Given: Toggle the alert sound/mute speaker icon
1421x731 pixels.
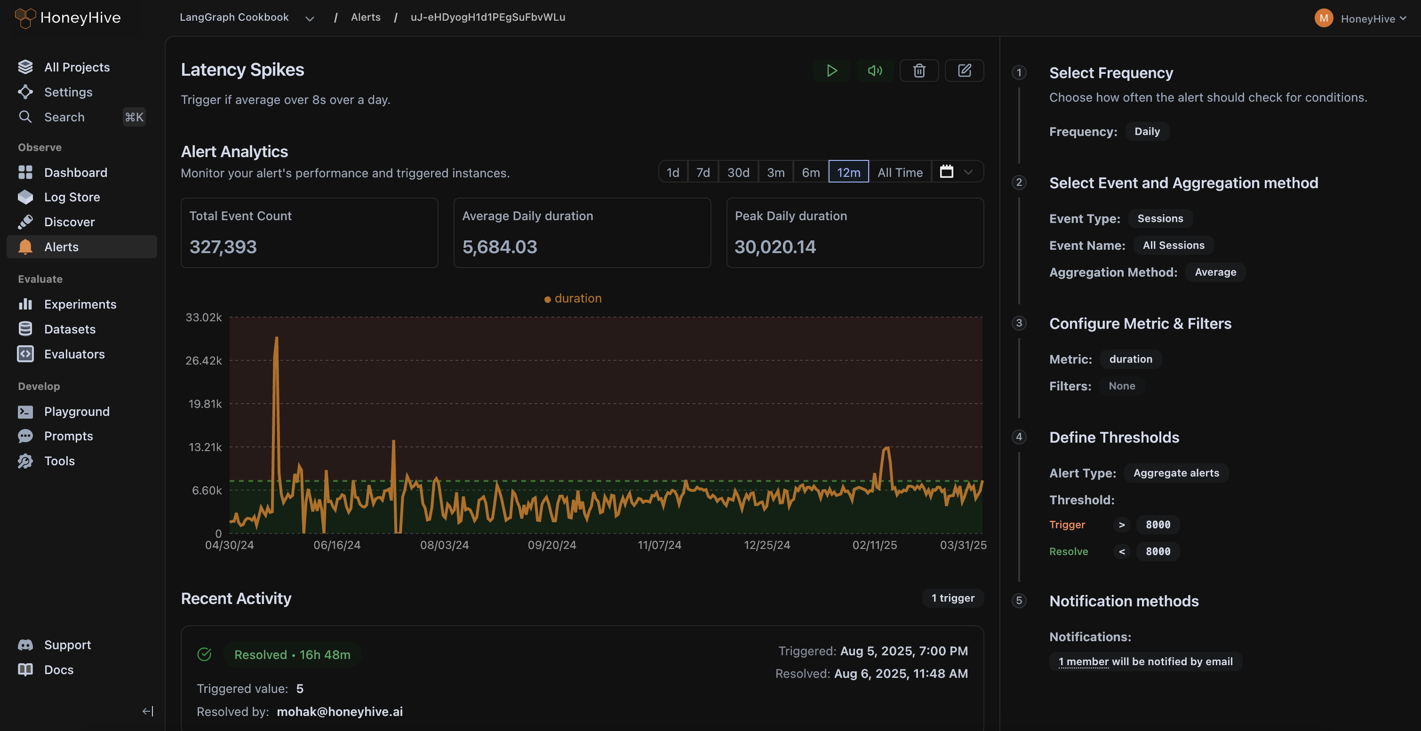Looking at the screenshot, I should [874, 71].
